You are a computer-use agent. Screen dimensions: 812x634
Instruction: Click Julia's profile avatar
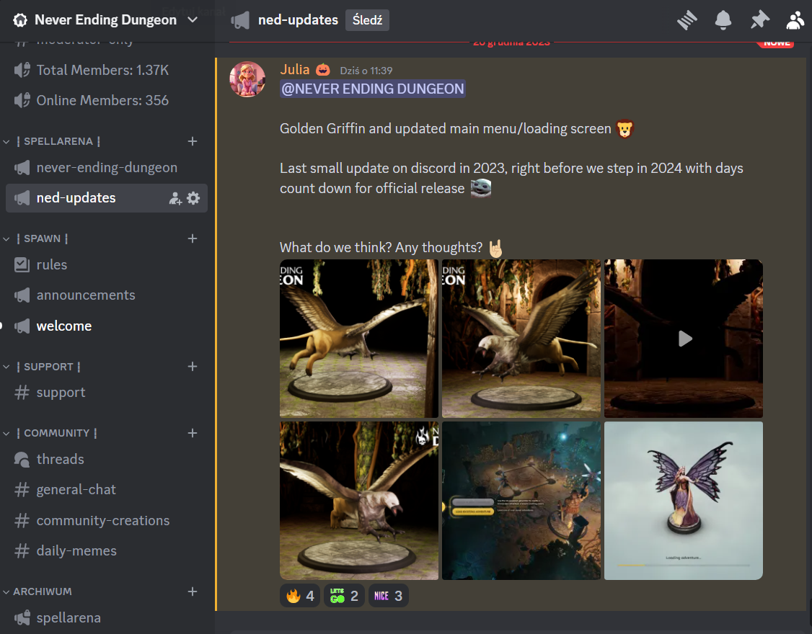247,79
